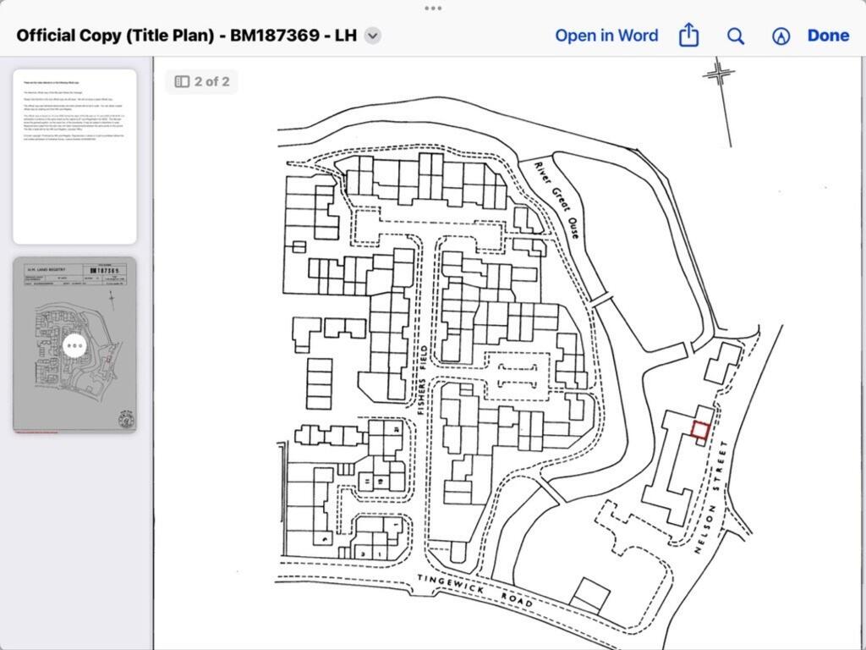866x650 pixels.
Task: Enable Markup with the pen-tip icon
Action: pyautogui.click(x=781, y=36)
